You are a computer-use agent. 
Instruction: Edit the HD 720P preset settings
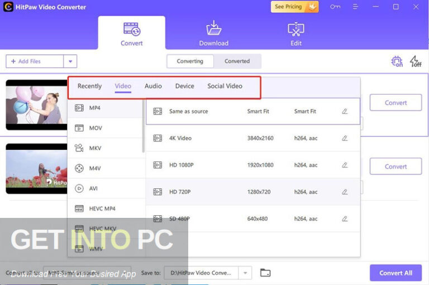(x=345, y=192)
